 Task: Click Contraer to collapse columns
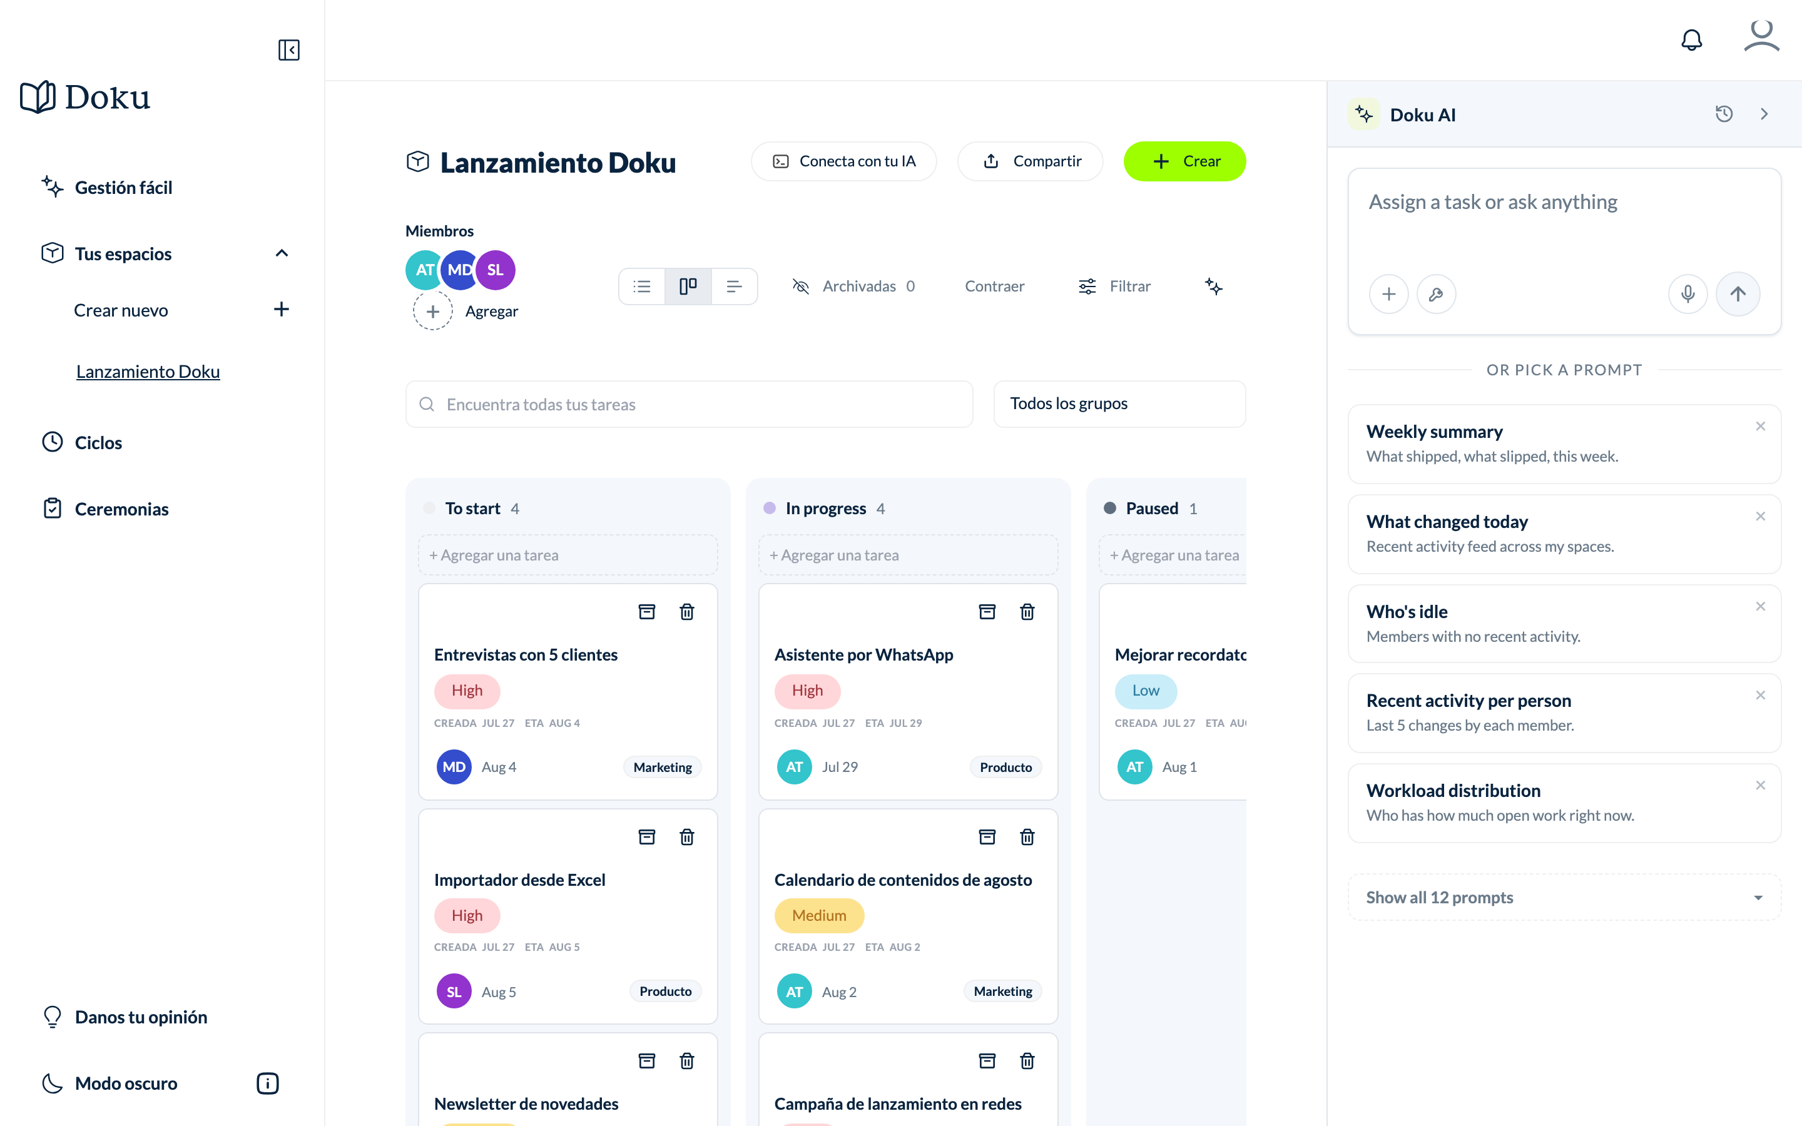[994, 287]
